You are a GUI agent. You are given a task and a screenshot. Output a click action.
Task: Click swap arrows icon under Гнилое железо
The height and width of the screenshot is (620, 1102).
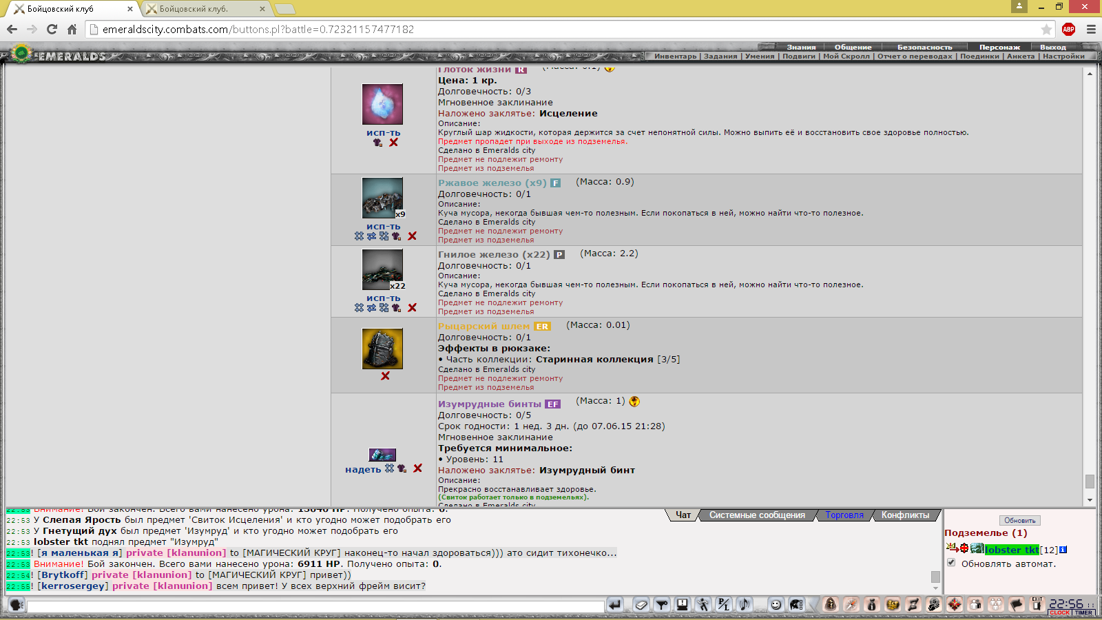tap(371, 308)
